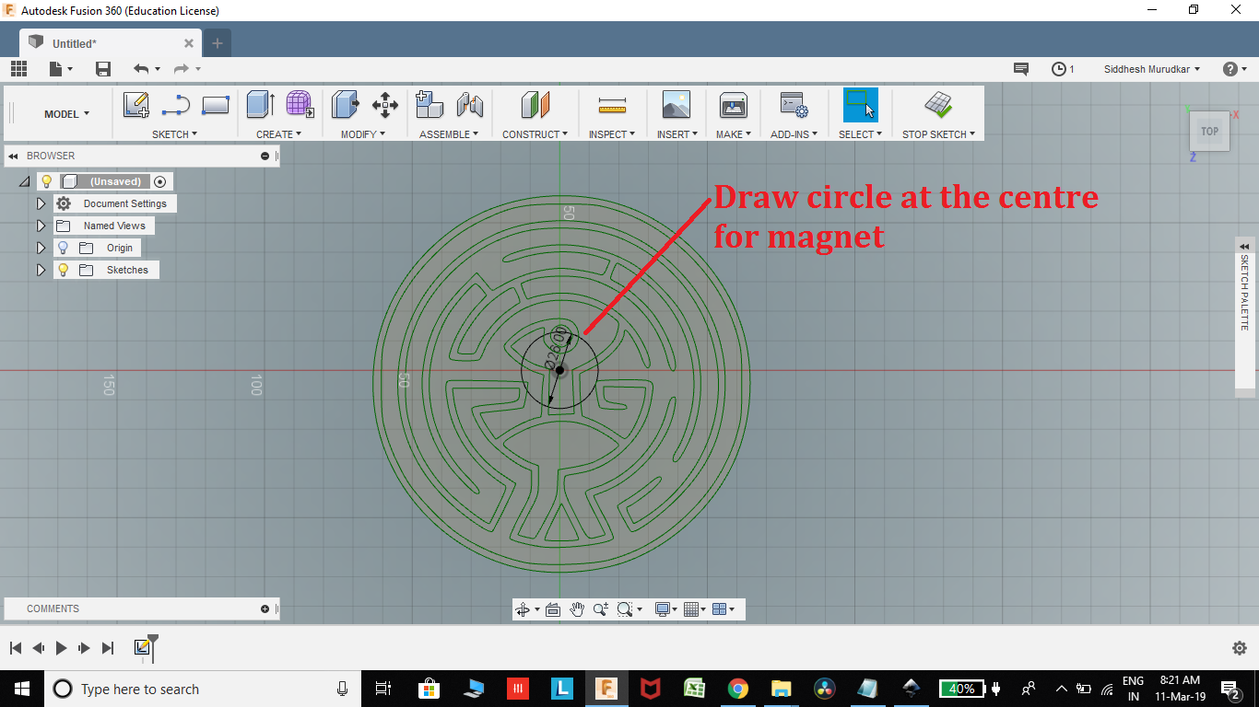Toggle Sketches folder visibility lightbulb
The height and width of the screenshot is (707, 1259).
(63, 270)
